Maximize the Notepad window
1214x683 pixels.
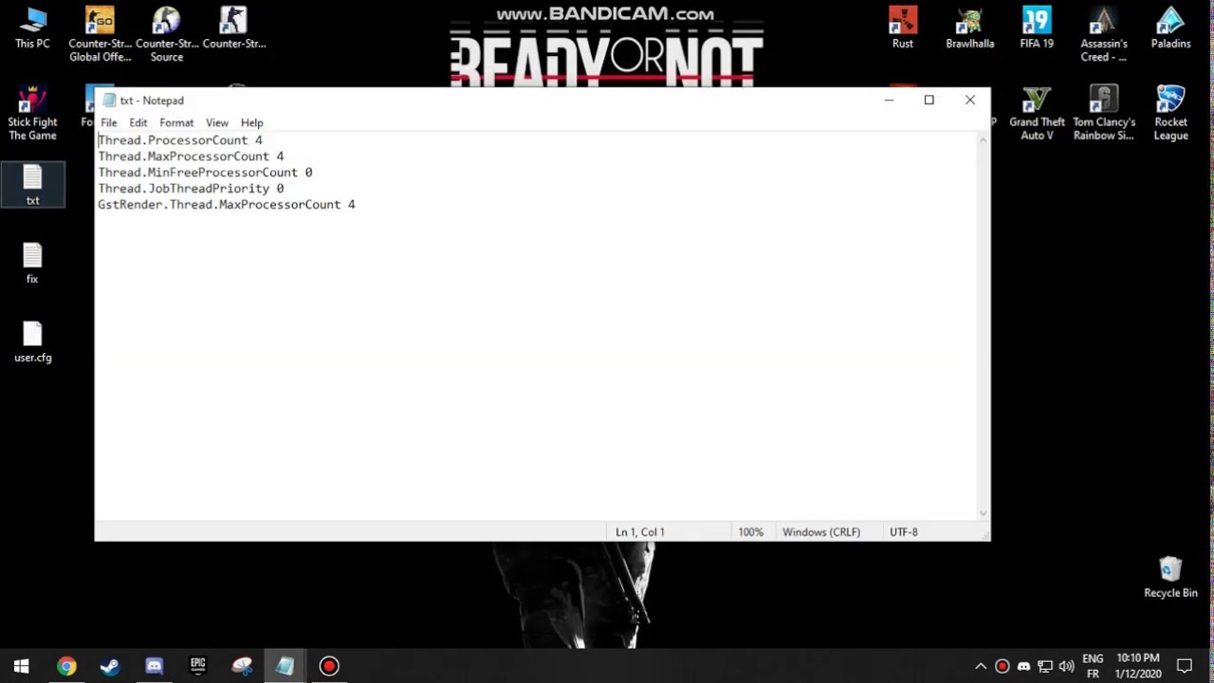coord(929,100)
